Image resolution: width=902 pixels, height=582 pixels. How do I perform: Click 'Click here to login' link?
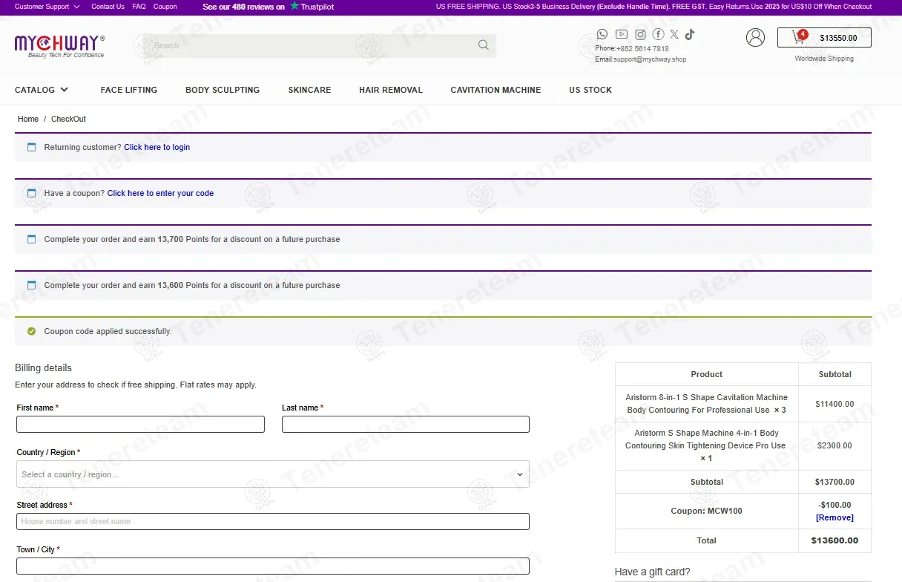[157, 147]
